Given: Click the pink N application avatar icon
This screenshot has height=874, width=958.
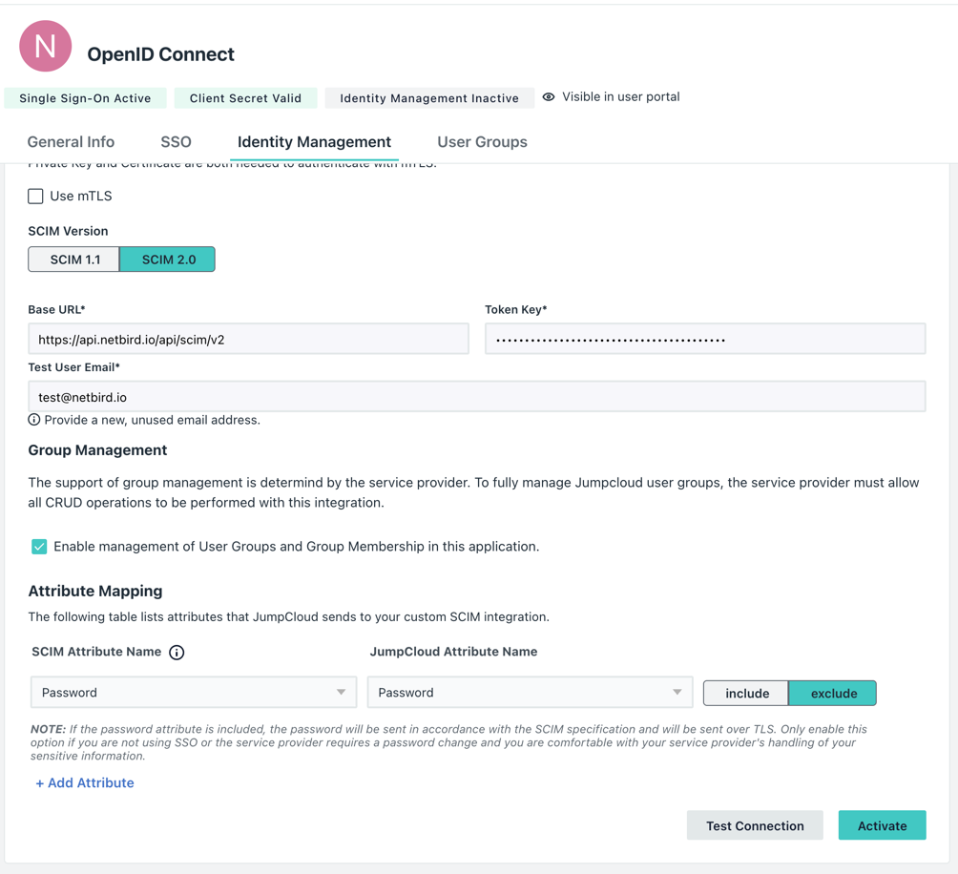Looking at the screenshot, I should click(46, 46).
